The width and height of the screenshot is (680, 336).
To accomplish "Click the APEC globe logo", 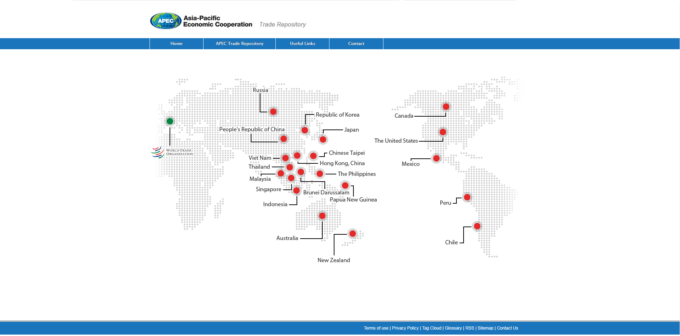I will 166,21.
